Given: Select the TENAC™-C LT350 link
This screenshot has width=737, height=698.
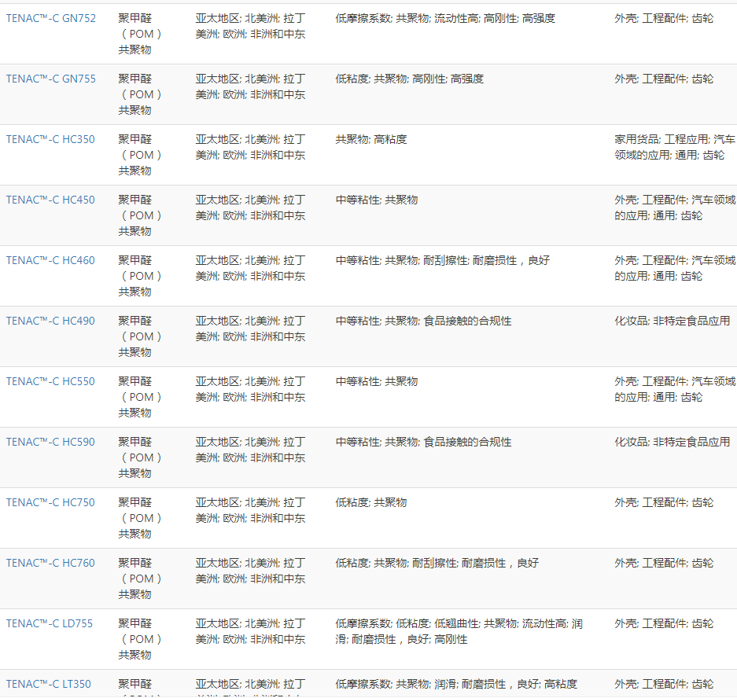Looking at the screenshot, I should coord(49,684).
